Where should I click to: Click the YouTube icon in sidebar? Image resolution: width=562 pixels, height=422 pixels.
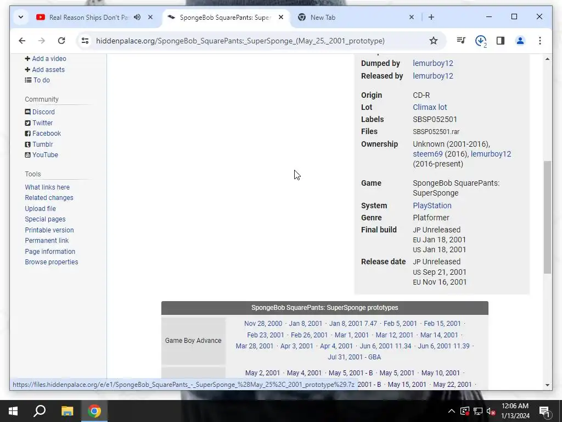[x=27, y=155]
